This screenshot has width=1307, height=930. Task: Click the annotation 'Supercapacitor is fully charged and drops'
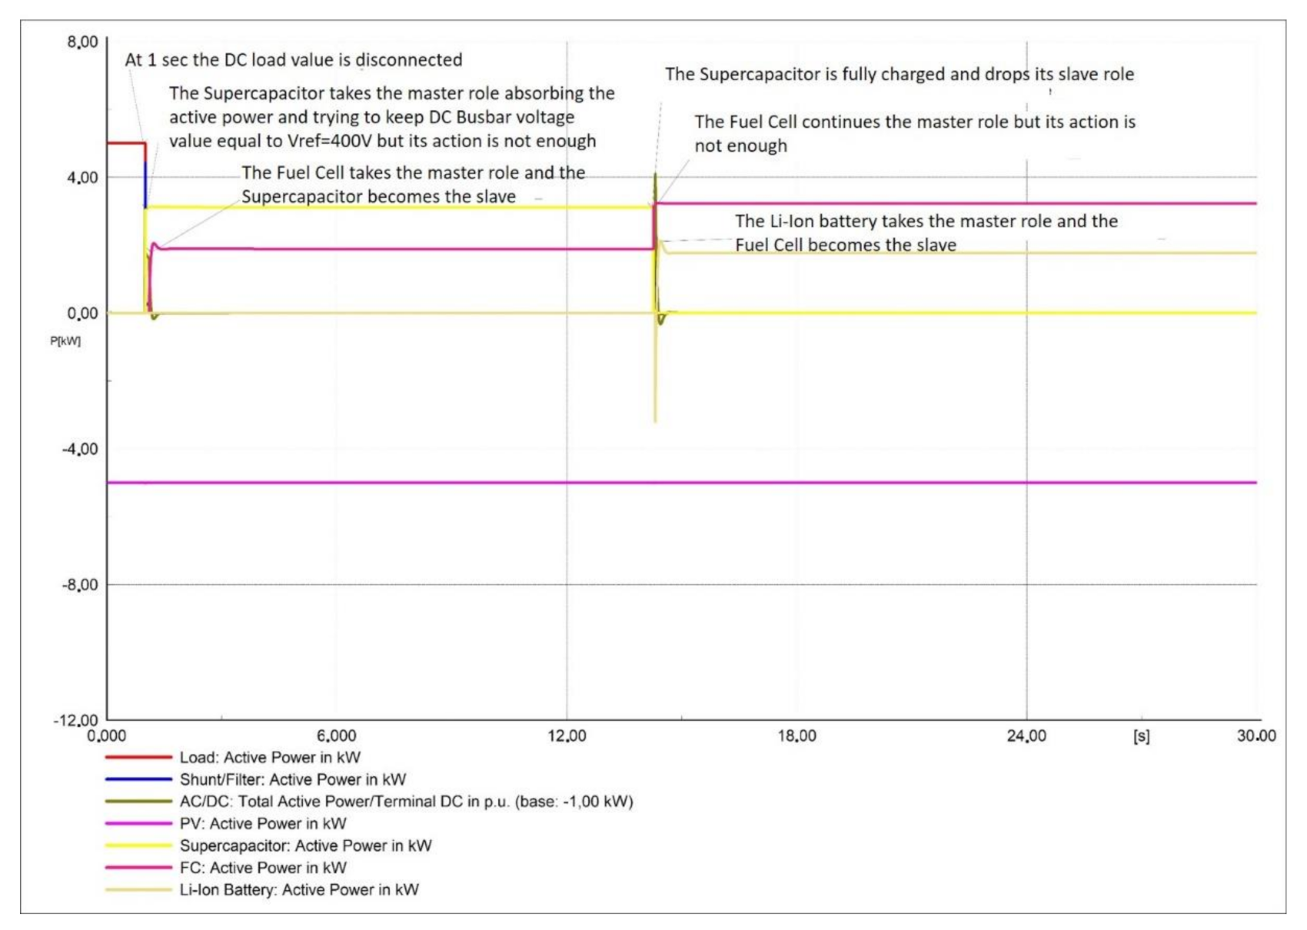[900, 75]
